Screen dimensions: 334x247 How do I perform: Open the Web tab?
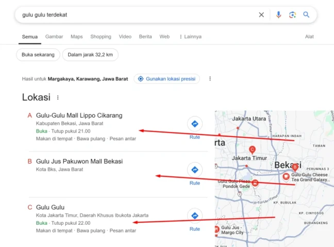pyautogui.click(x=164, y=37)
